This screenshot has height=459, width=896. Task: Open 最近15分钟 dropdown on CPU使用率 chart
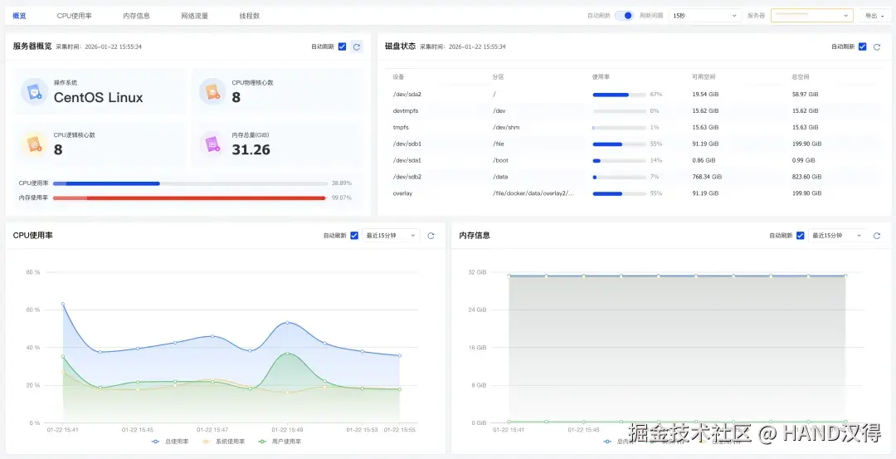coord(391,236)
